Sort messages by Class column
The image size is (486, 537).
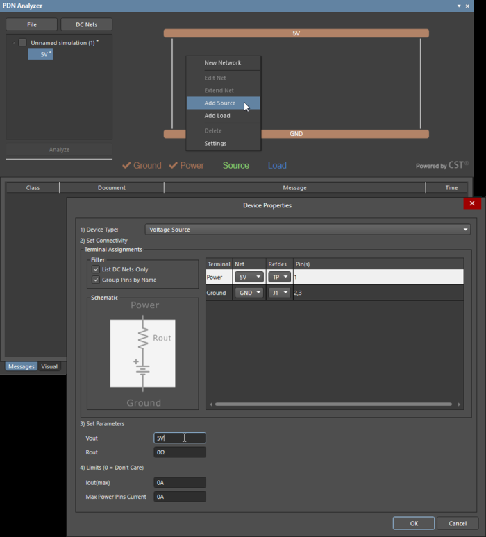(x=33, y=188)
